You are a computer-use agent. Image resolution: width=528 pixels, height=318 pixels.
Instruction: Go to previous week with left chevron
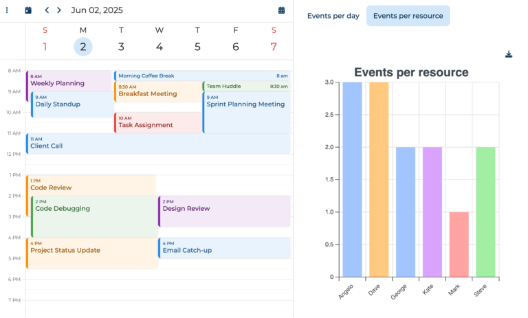point(47,10)
